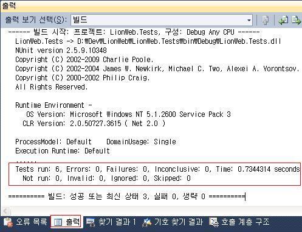
Task: Click the 'James W. Newkirk' copyright line
Action: 157,69
